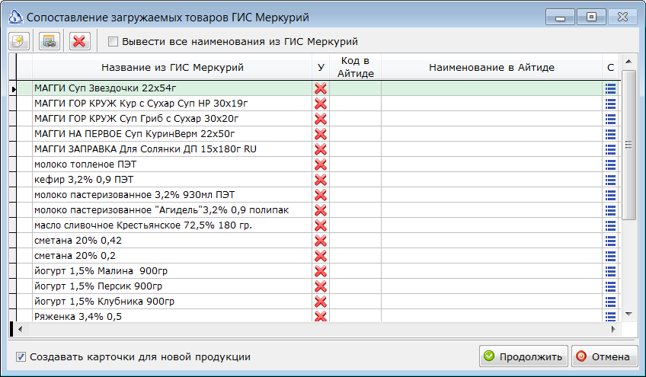
Task: Click vertical scrollbar down arrow
Action: click(x=628, y=314)
